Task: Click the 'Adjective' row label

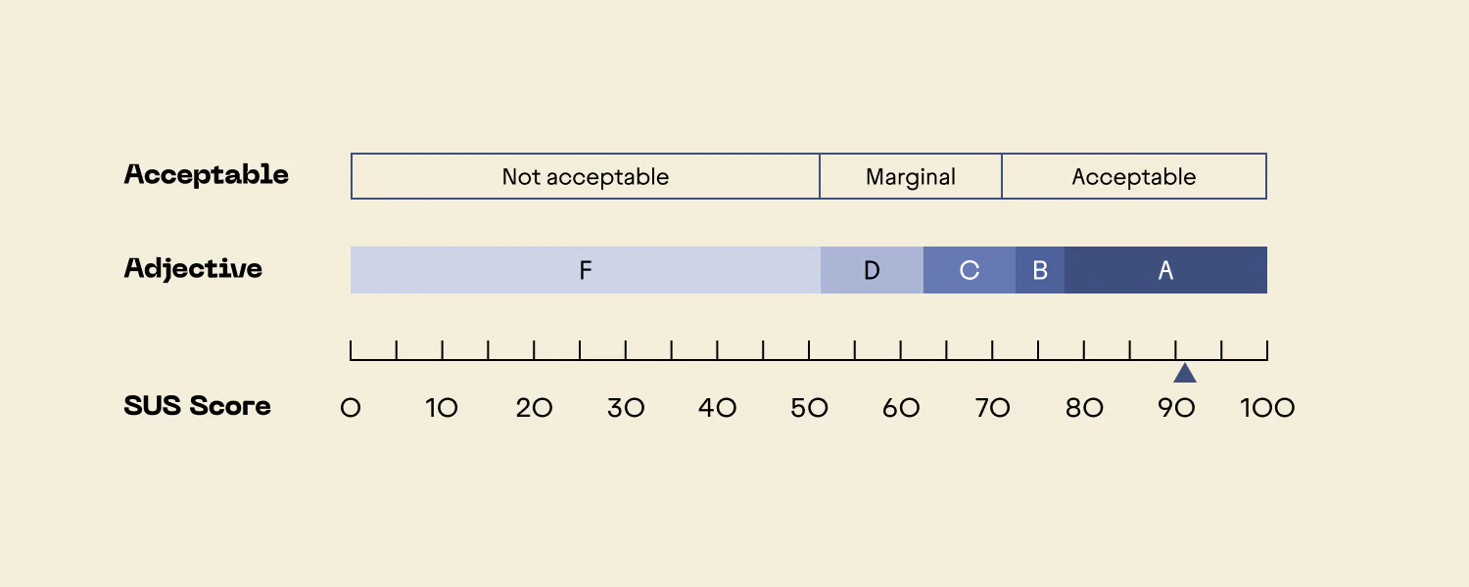Action: click(x=193, y=269)
